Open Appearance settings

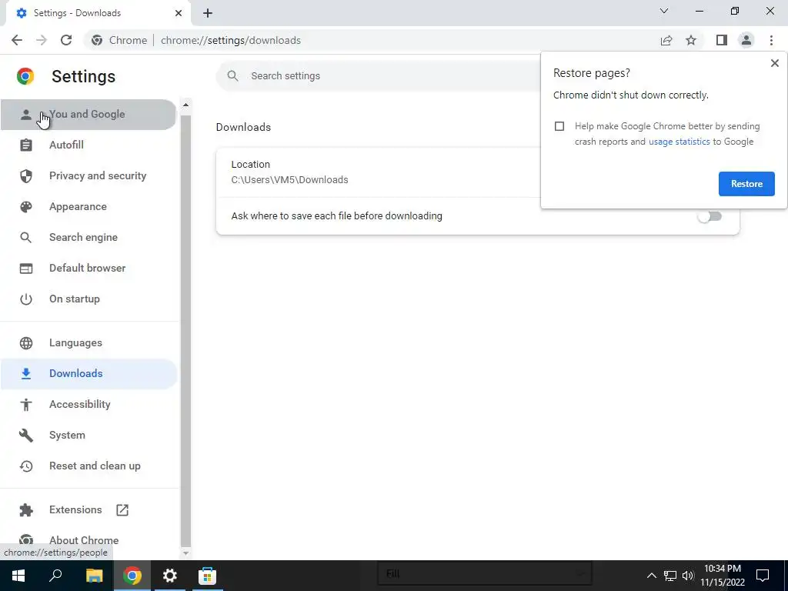pyautogui.click(x=88, y=206)
